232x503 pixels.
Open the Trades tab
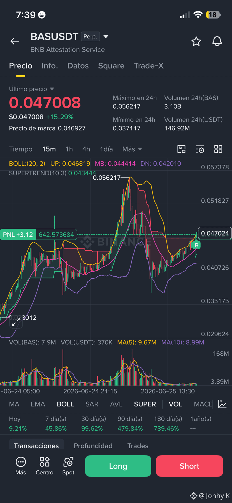click(x=138, y=446)
